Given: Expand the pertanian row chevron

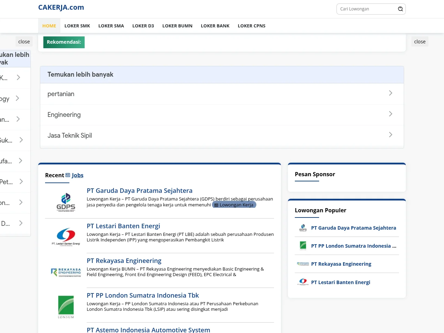Looking at the screenshot, I should tap(391, 93).
